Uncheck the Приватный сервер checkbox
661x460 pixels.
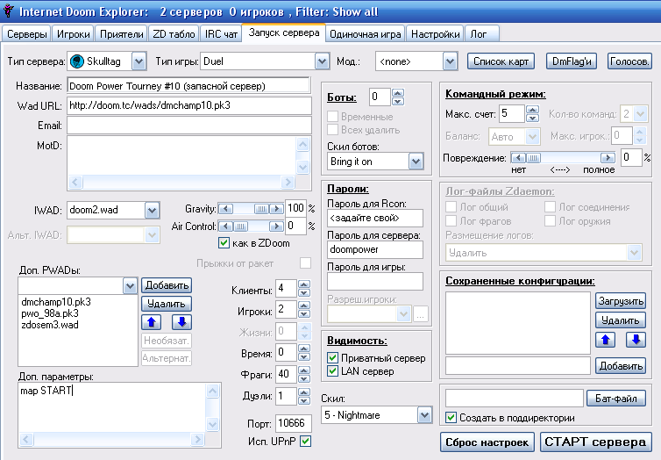pyautogui.click(x=332, y=358)
